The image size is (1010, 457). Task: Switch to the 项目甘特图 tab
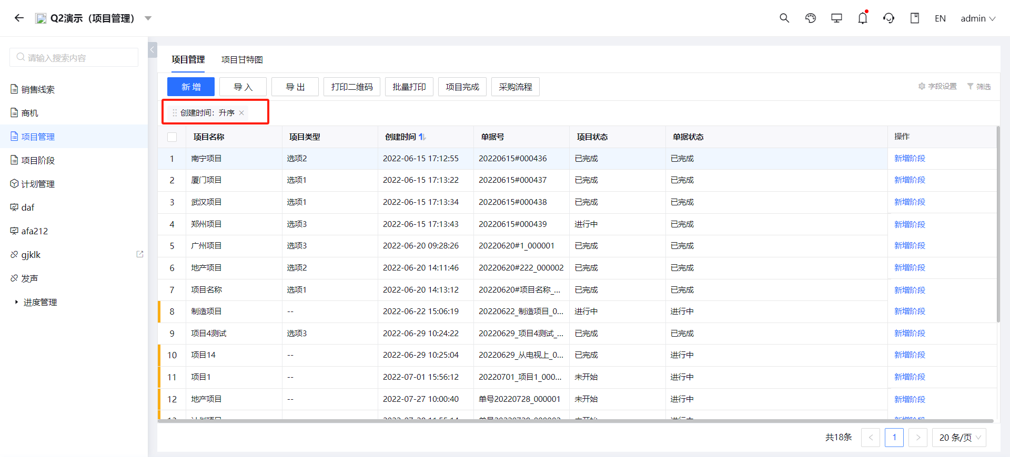point(242,60)
